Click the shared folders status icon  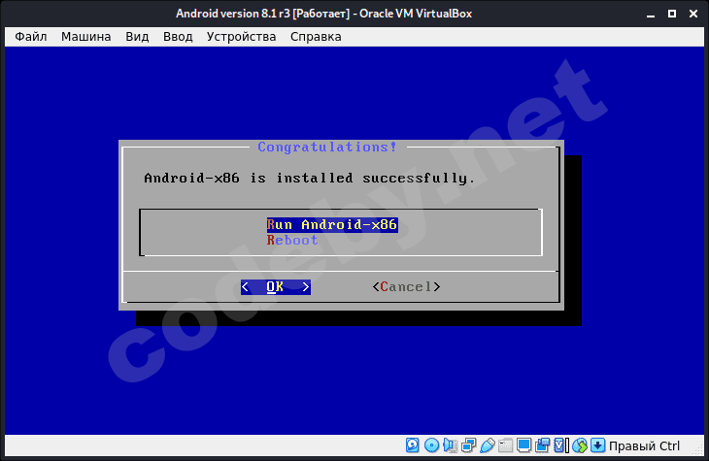tap(505, 445)
